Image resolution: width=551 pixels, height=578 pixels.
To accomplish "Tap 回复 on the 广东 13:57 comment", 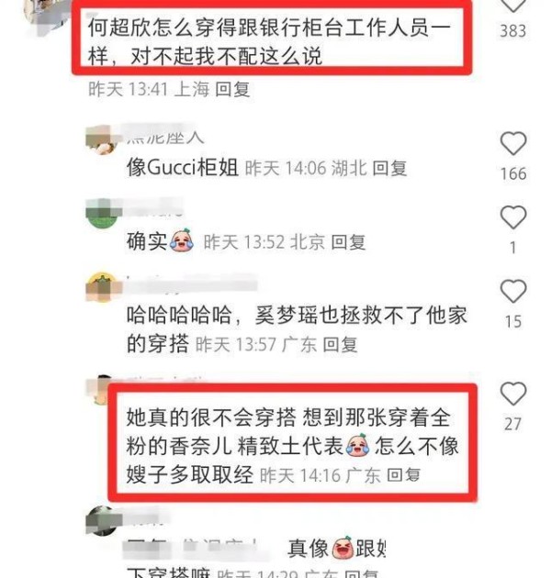I will click(x=340, y=345).
